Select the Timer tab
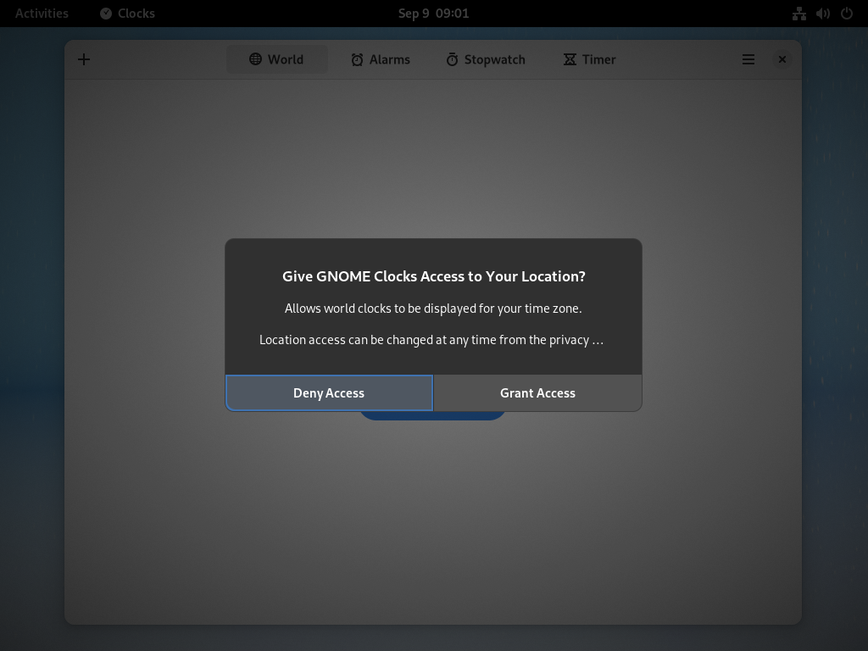868x651 pixels. click(x=590, y=59)
